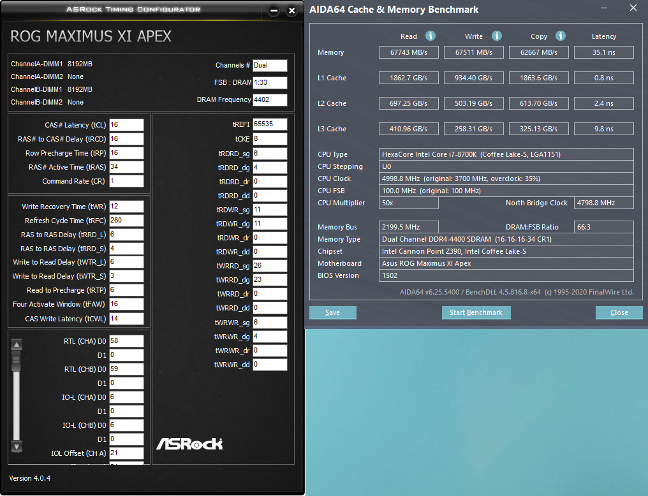Click the IO-L (CHB) D0 field
This screenshot has width=648, height=496.
click(126, 425)
